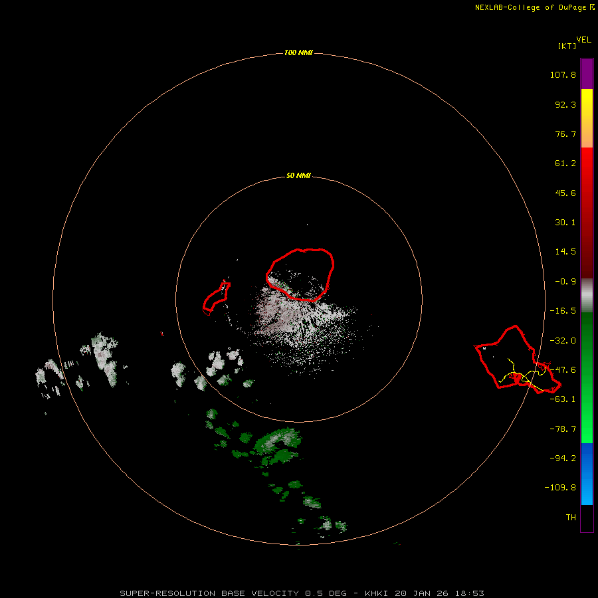Screen dimensions: 598x598
Task: Click the 30.1 velocity scale value
Action: [x=565, y=223]
